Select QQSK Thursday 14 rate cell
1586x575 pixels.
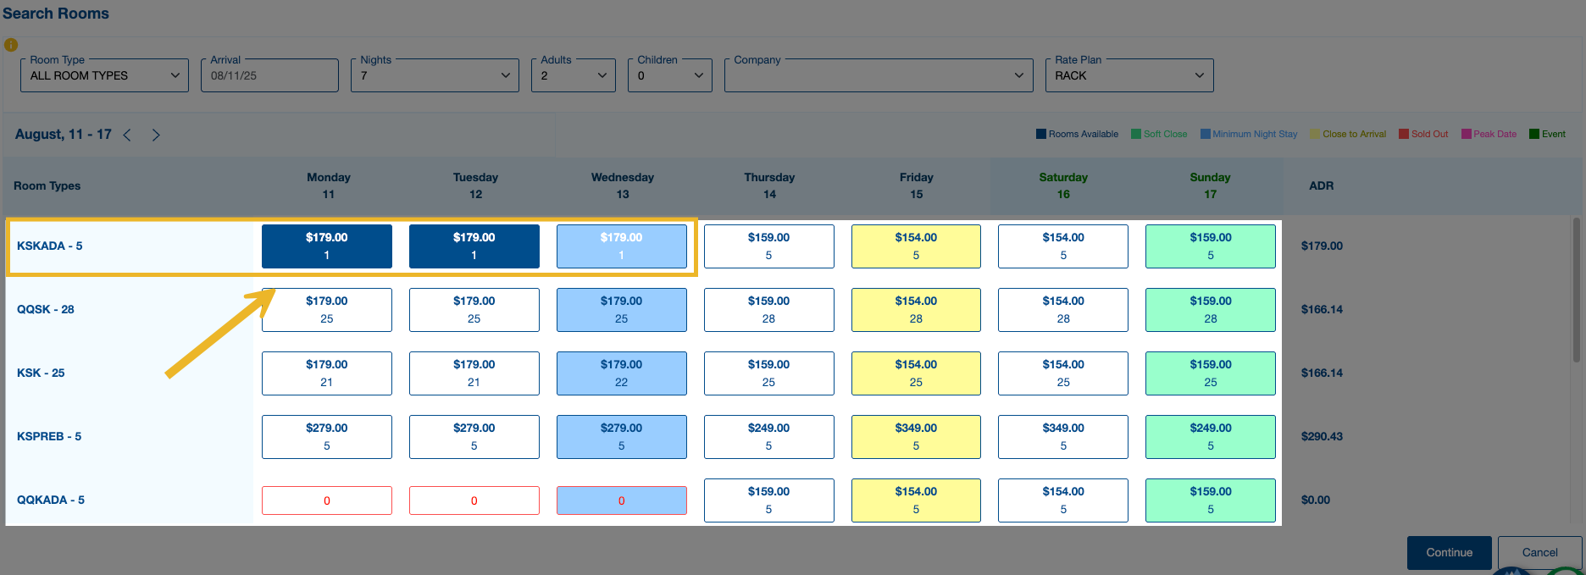point(768,310)
